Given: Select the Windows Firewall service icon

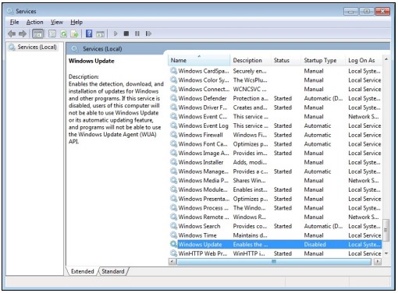Looking at the screenshot, I should (173, 135).
